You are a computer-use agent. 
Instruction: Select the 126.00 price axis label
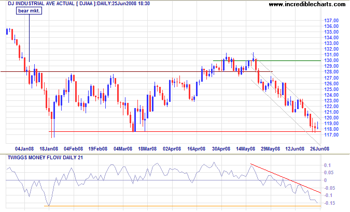[331, 84]
